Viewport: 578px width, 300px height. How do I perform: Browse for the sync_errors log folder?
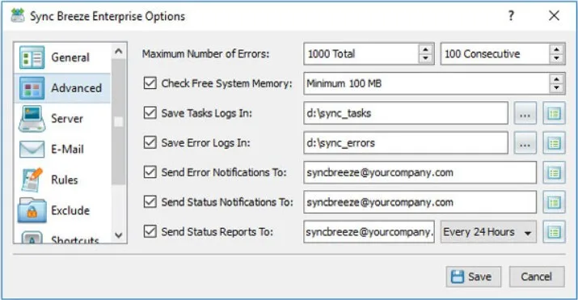525,143
